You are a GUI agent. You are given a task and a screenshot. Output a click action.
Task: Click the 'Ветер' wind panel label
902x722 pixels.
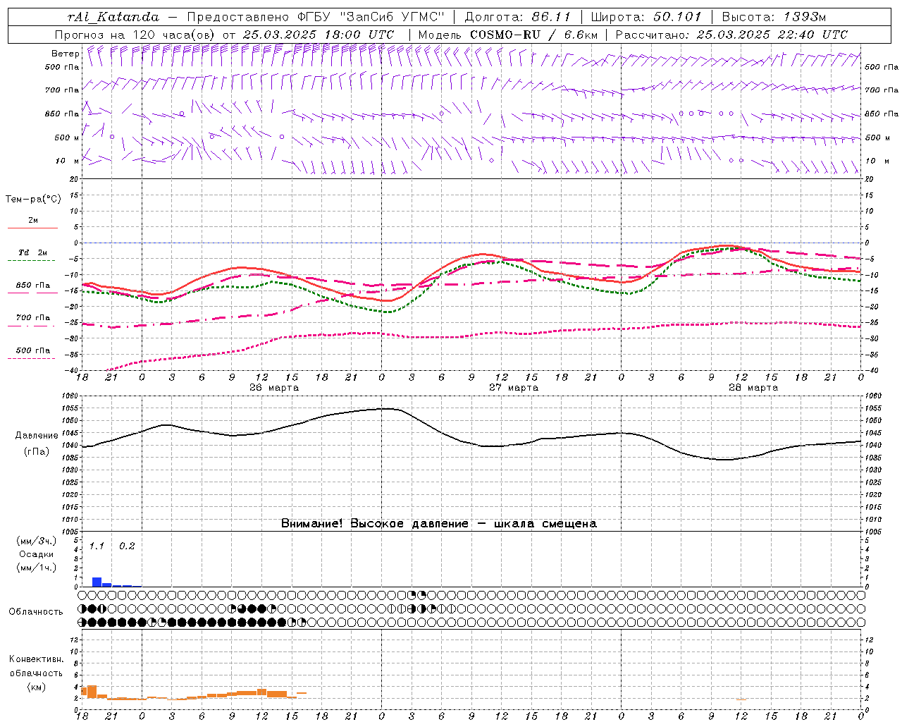(x=65, y=54)
